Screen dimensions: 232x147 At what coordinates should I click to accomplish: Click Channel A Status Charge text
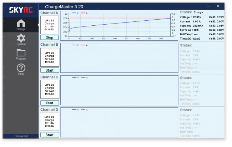coord(198,12)
